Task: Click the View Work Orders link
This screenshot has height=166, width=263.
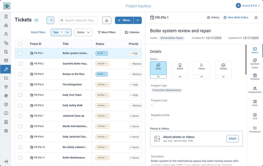Action: point(236,17)
